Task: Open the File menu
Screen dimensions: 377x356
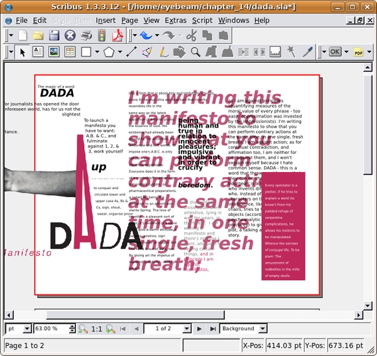Action: pos(21,21)
